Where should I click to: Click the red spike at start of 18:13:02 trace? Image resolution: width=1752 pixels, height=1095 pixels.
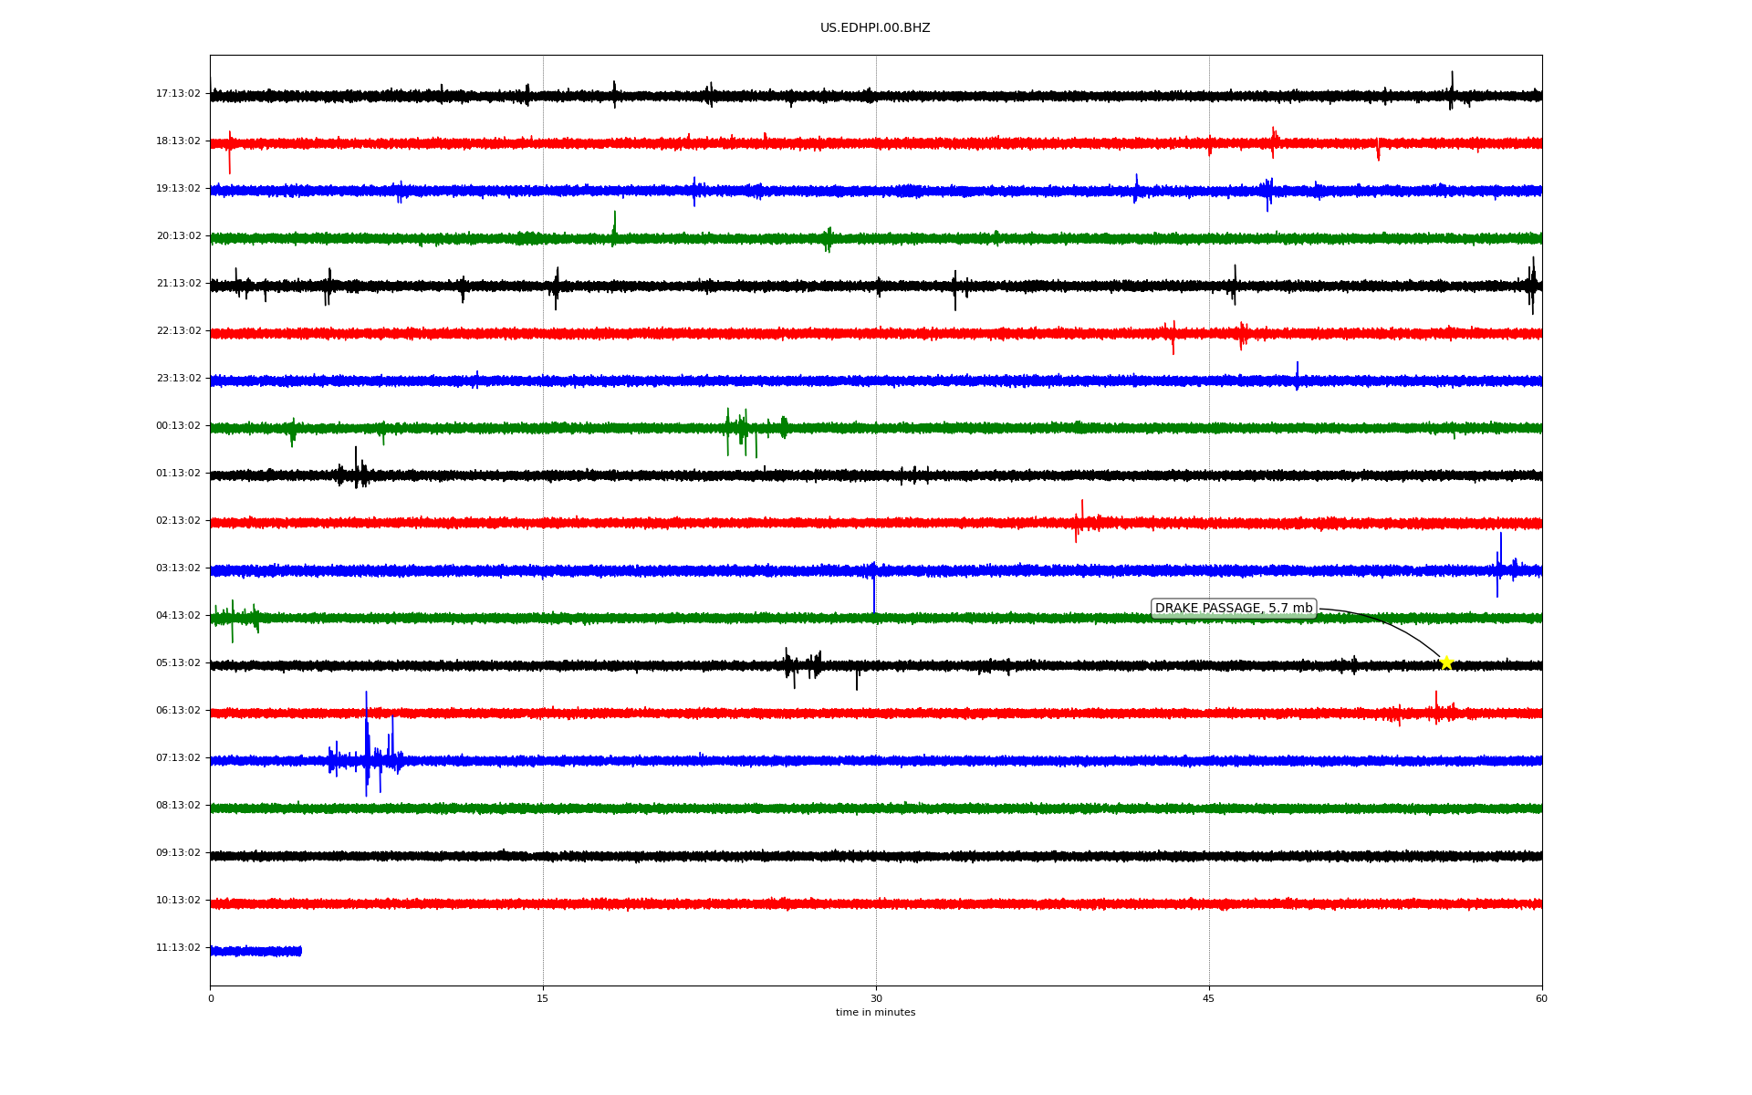[230, 151]
